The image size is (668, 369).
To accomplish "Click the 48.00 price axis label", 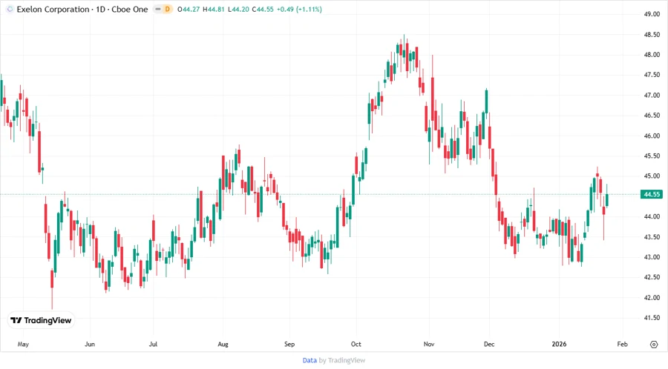I will point(652,55).
